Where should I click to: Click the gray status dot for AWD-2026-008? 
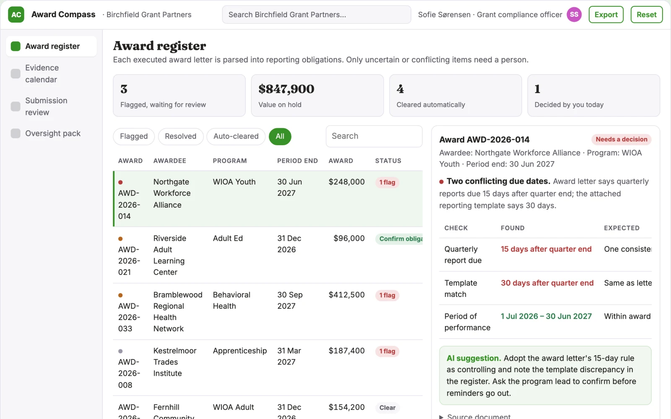point(120,351)
